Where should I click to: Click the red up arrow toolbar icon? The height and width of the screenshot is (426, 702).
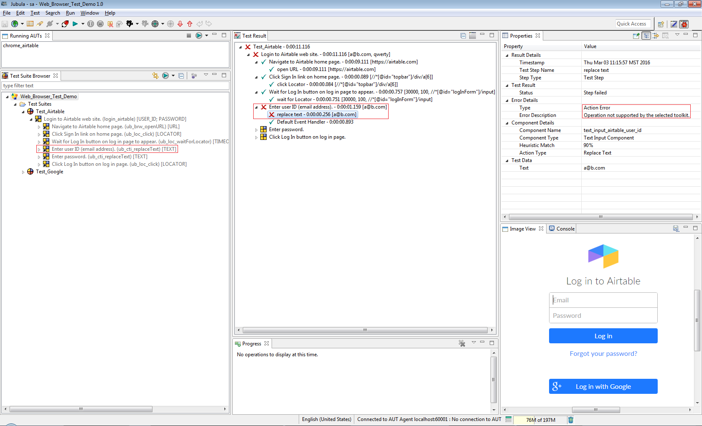190,24
